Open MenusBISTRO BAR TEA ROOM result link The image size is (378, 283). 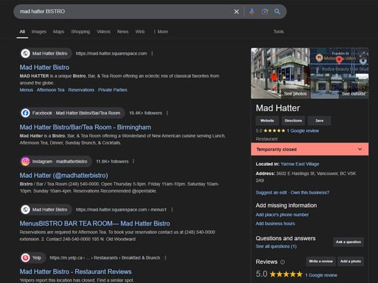[94, 224]
